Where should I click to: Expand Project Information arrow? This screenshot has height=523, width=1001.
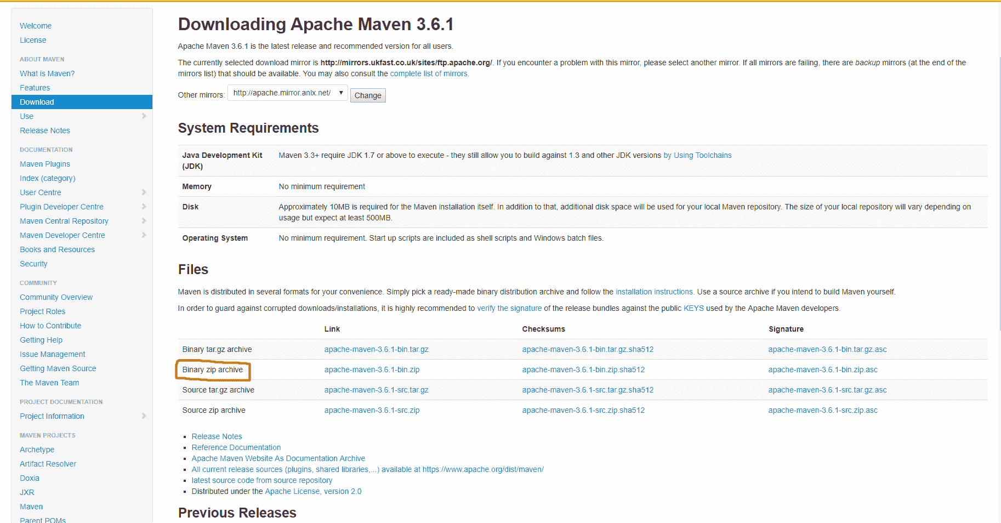click(144, 416)
